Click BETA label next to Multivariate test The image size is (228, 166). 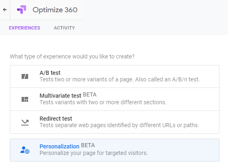pyautogui.click(x=90, y=94)
